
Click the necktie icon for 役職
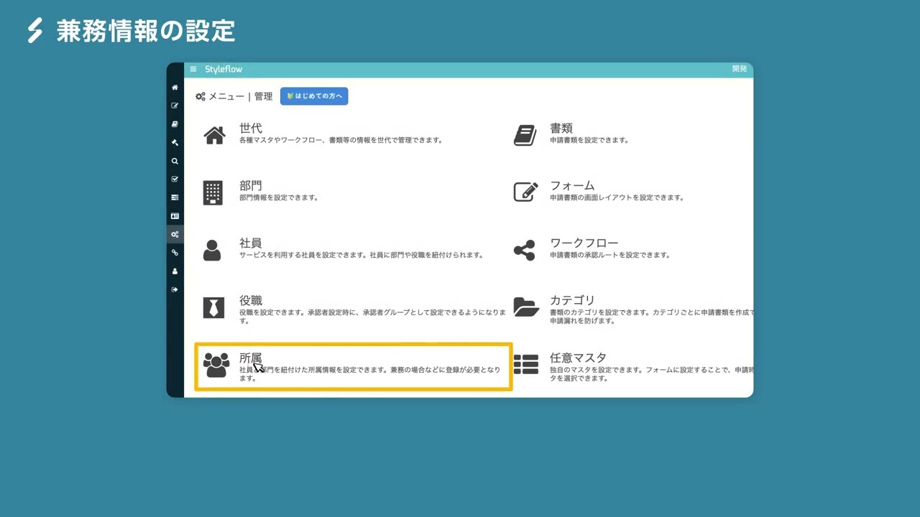coord(213,307)
